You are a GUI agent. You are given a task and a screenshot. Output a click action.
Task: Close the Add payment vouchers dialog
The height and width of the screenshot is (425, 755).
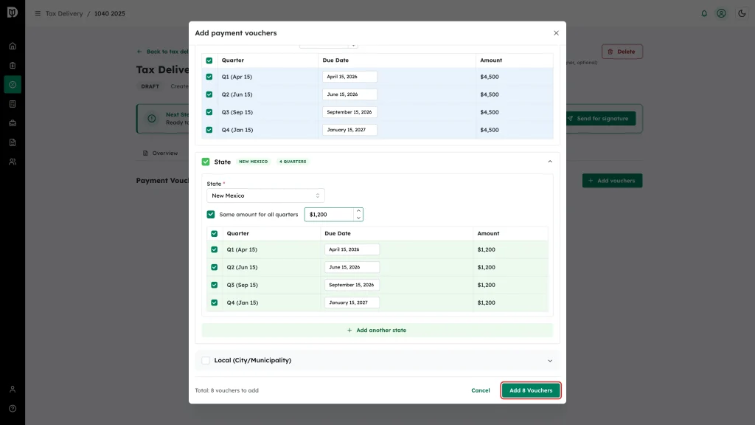[556, 33]
